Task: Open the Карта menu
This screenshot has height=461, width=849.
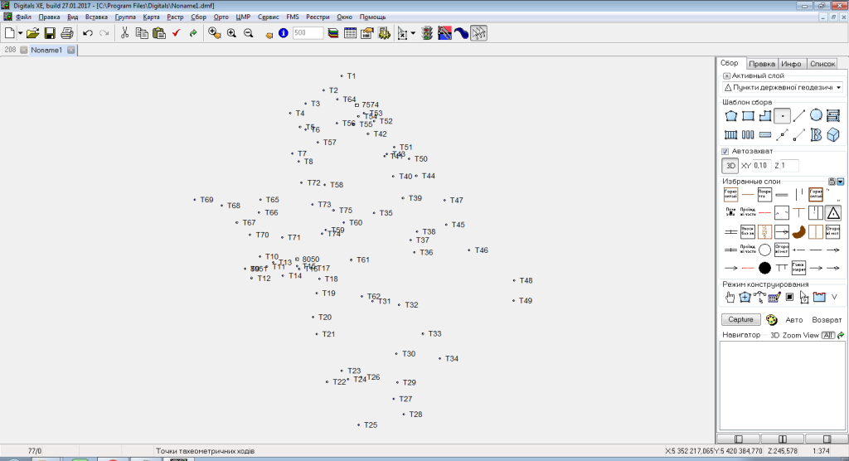Action: pos(151,17)
